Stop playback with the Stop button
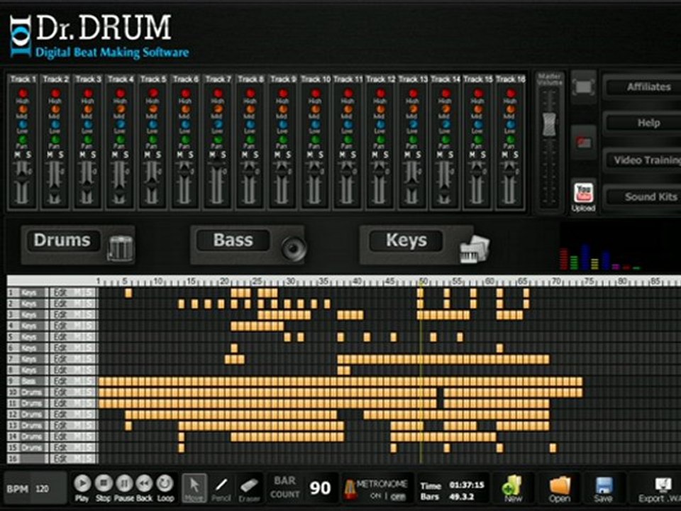 [104, 483]
